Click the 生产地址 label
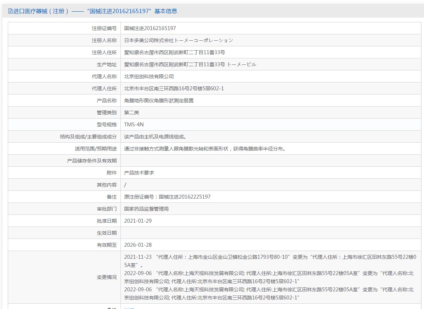The width and height of the screenshot is (424, 309). [107, 64]
